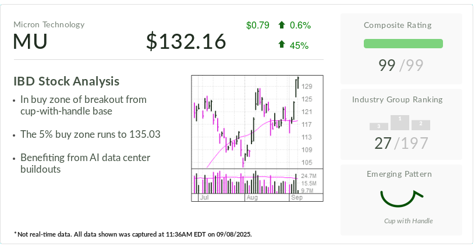Click the MU ticker symbol
The image size is (475, 250).
(x=30, y=42)
